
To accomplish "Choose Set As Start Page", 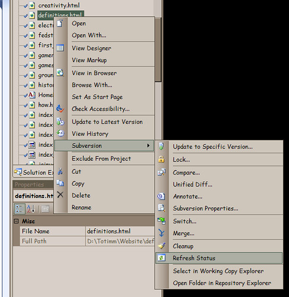I will tap(104, 97).
